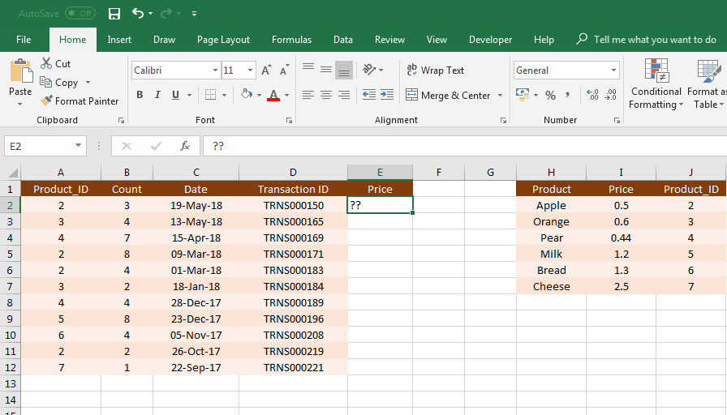Select the Cheese product cell

tap(551, 286)
